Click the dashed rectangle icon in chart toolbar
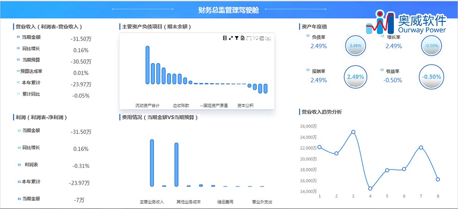The width and height of the screenshot is (458, 209). [249, 38]
